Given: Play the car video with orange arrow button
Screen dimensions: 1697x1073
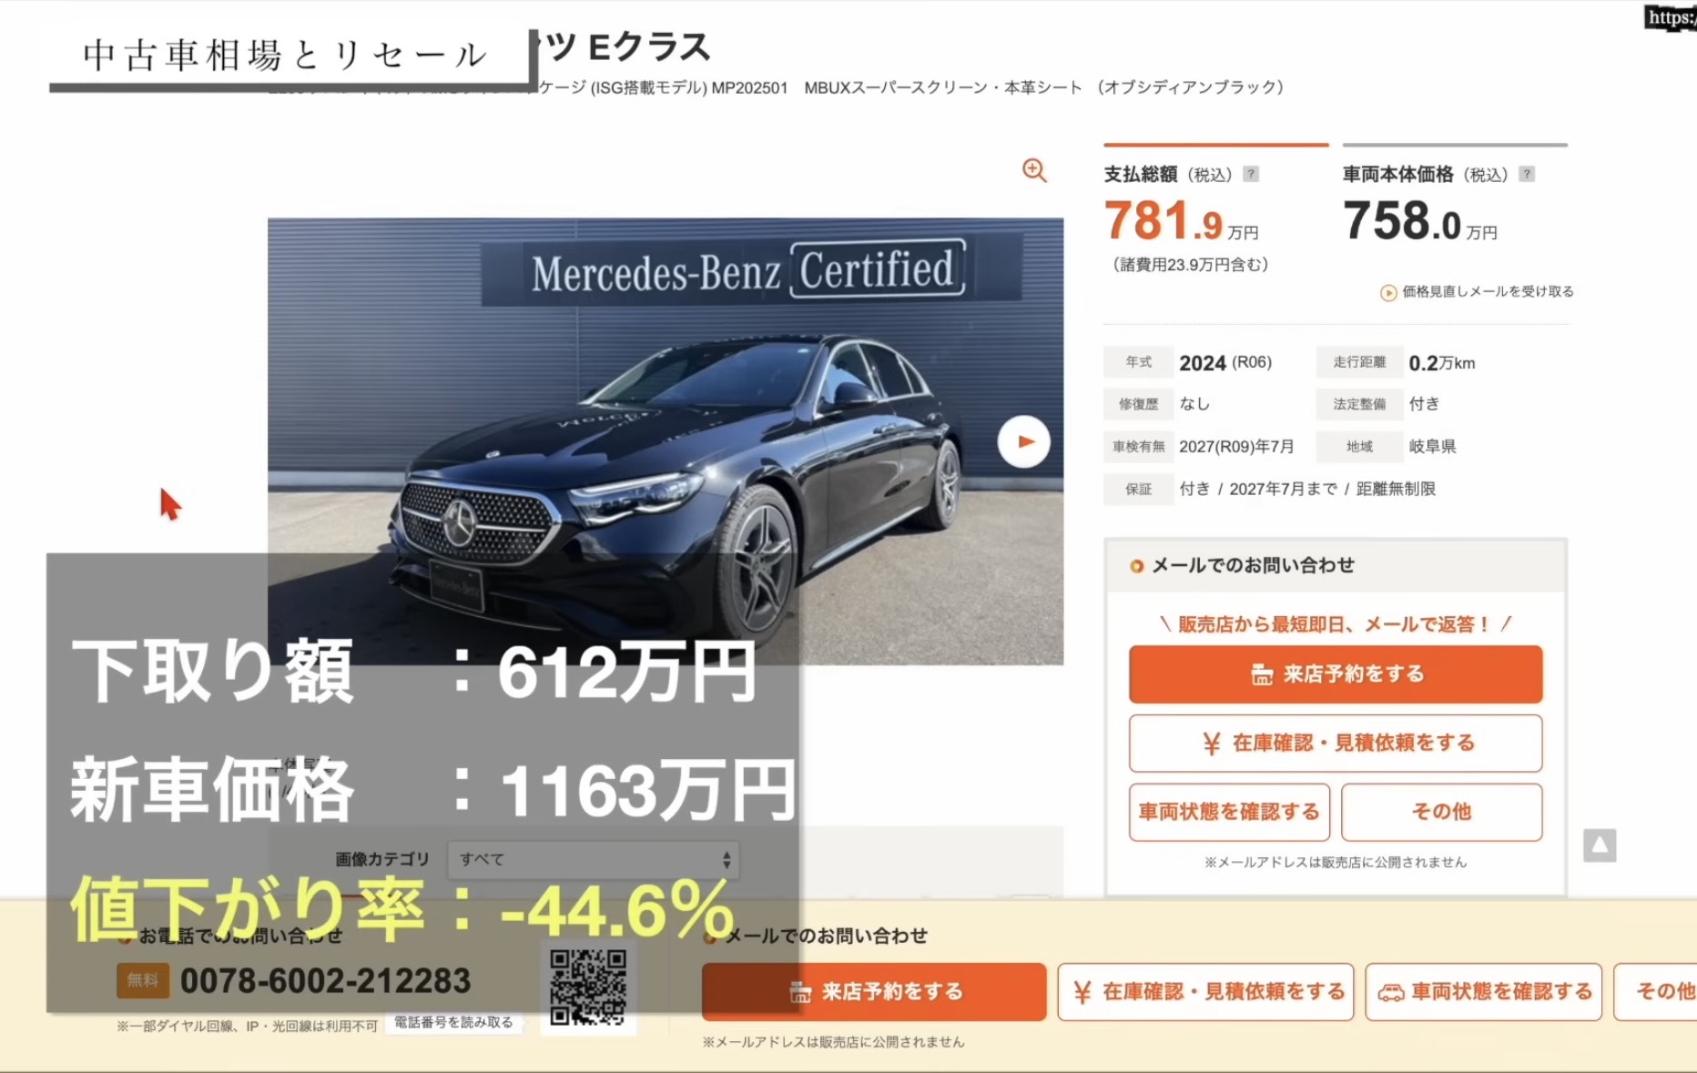Looking at the screenshot, I should (1024, 441).
